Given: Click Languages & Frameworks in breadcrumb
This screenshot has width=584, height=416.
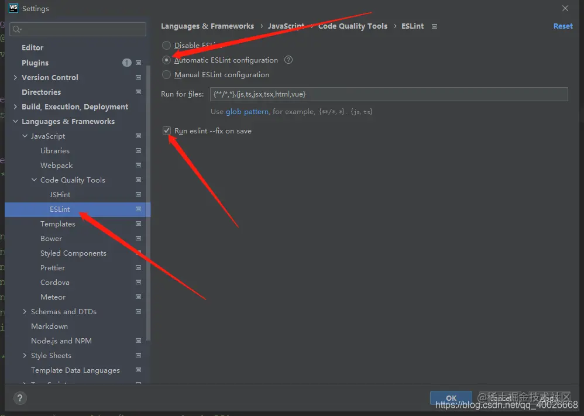Looking at the screenshot, I should (x=207, y=26).
